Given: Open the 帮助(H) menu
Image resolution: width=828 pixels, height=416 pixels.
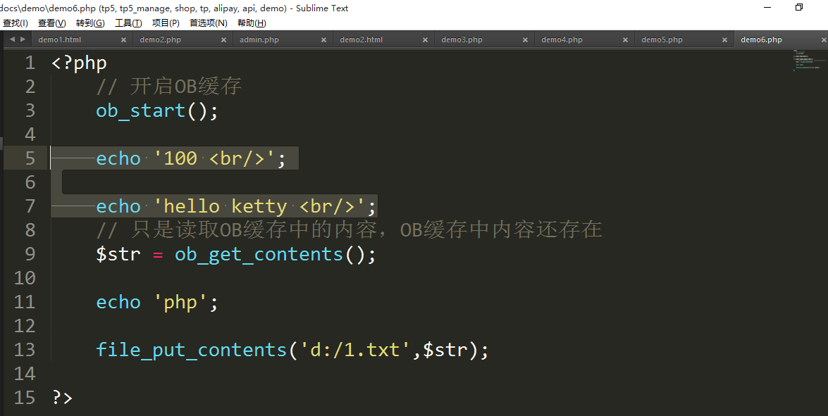Looking at the screenshot, I should 252,23.
